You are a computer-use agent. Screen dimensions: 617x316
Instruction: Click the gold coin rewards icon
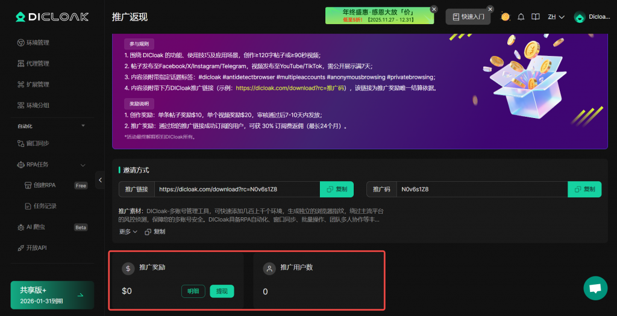pos(506,17)
